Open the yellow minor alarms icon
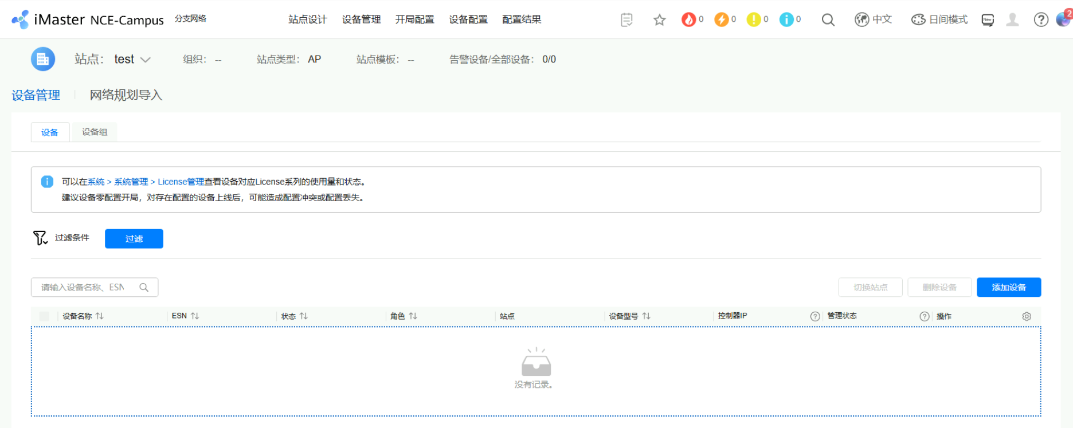This screenshot has width=1073, height=428. pos(754,19)
